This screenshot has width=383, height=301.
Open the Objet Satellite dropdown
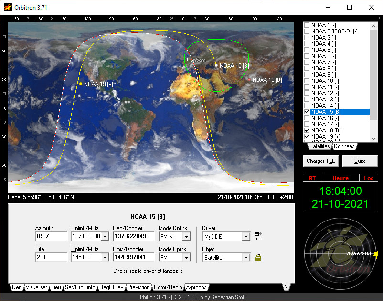246,257
